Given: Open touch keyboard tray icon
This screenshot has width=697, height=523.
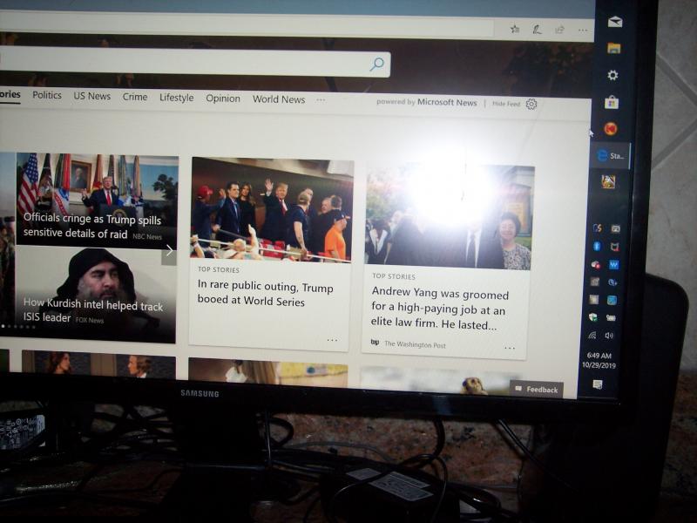Looking at the screenshot, I should [x=611, y=317].
